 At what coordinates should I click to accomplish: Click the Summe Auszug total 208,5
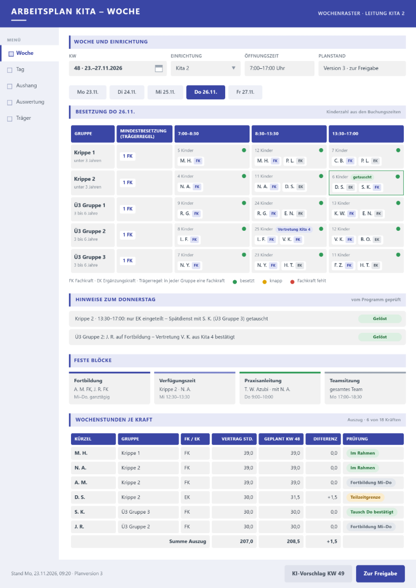tap(281, 541)
